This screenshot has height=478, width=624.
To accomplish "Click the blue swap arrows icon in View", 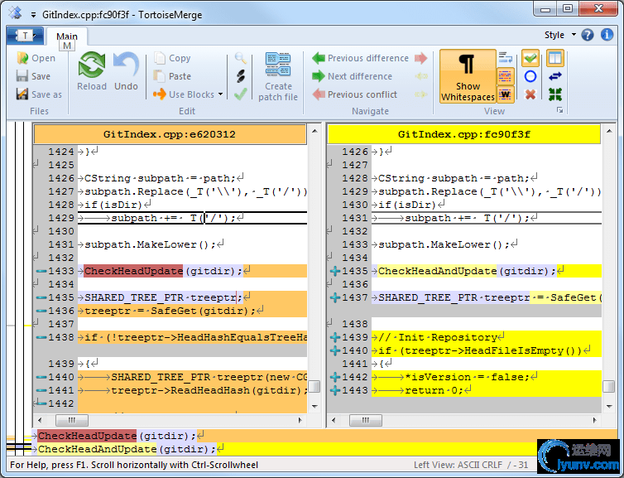I will [x=554, y=76].
